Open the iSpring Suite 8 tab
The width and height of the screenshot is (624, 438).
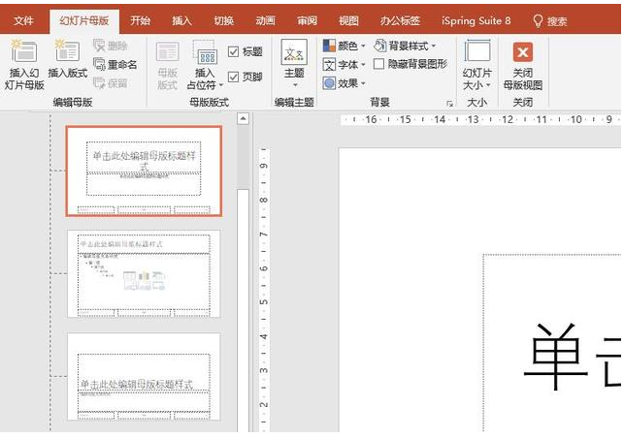pyautogui.click(x=476, y=20)
